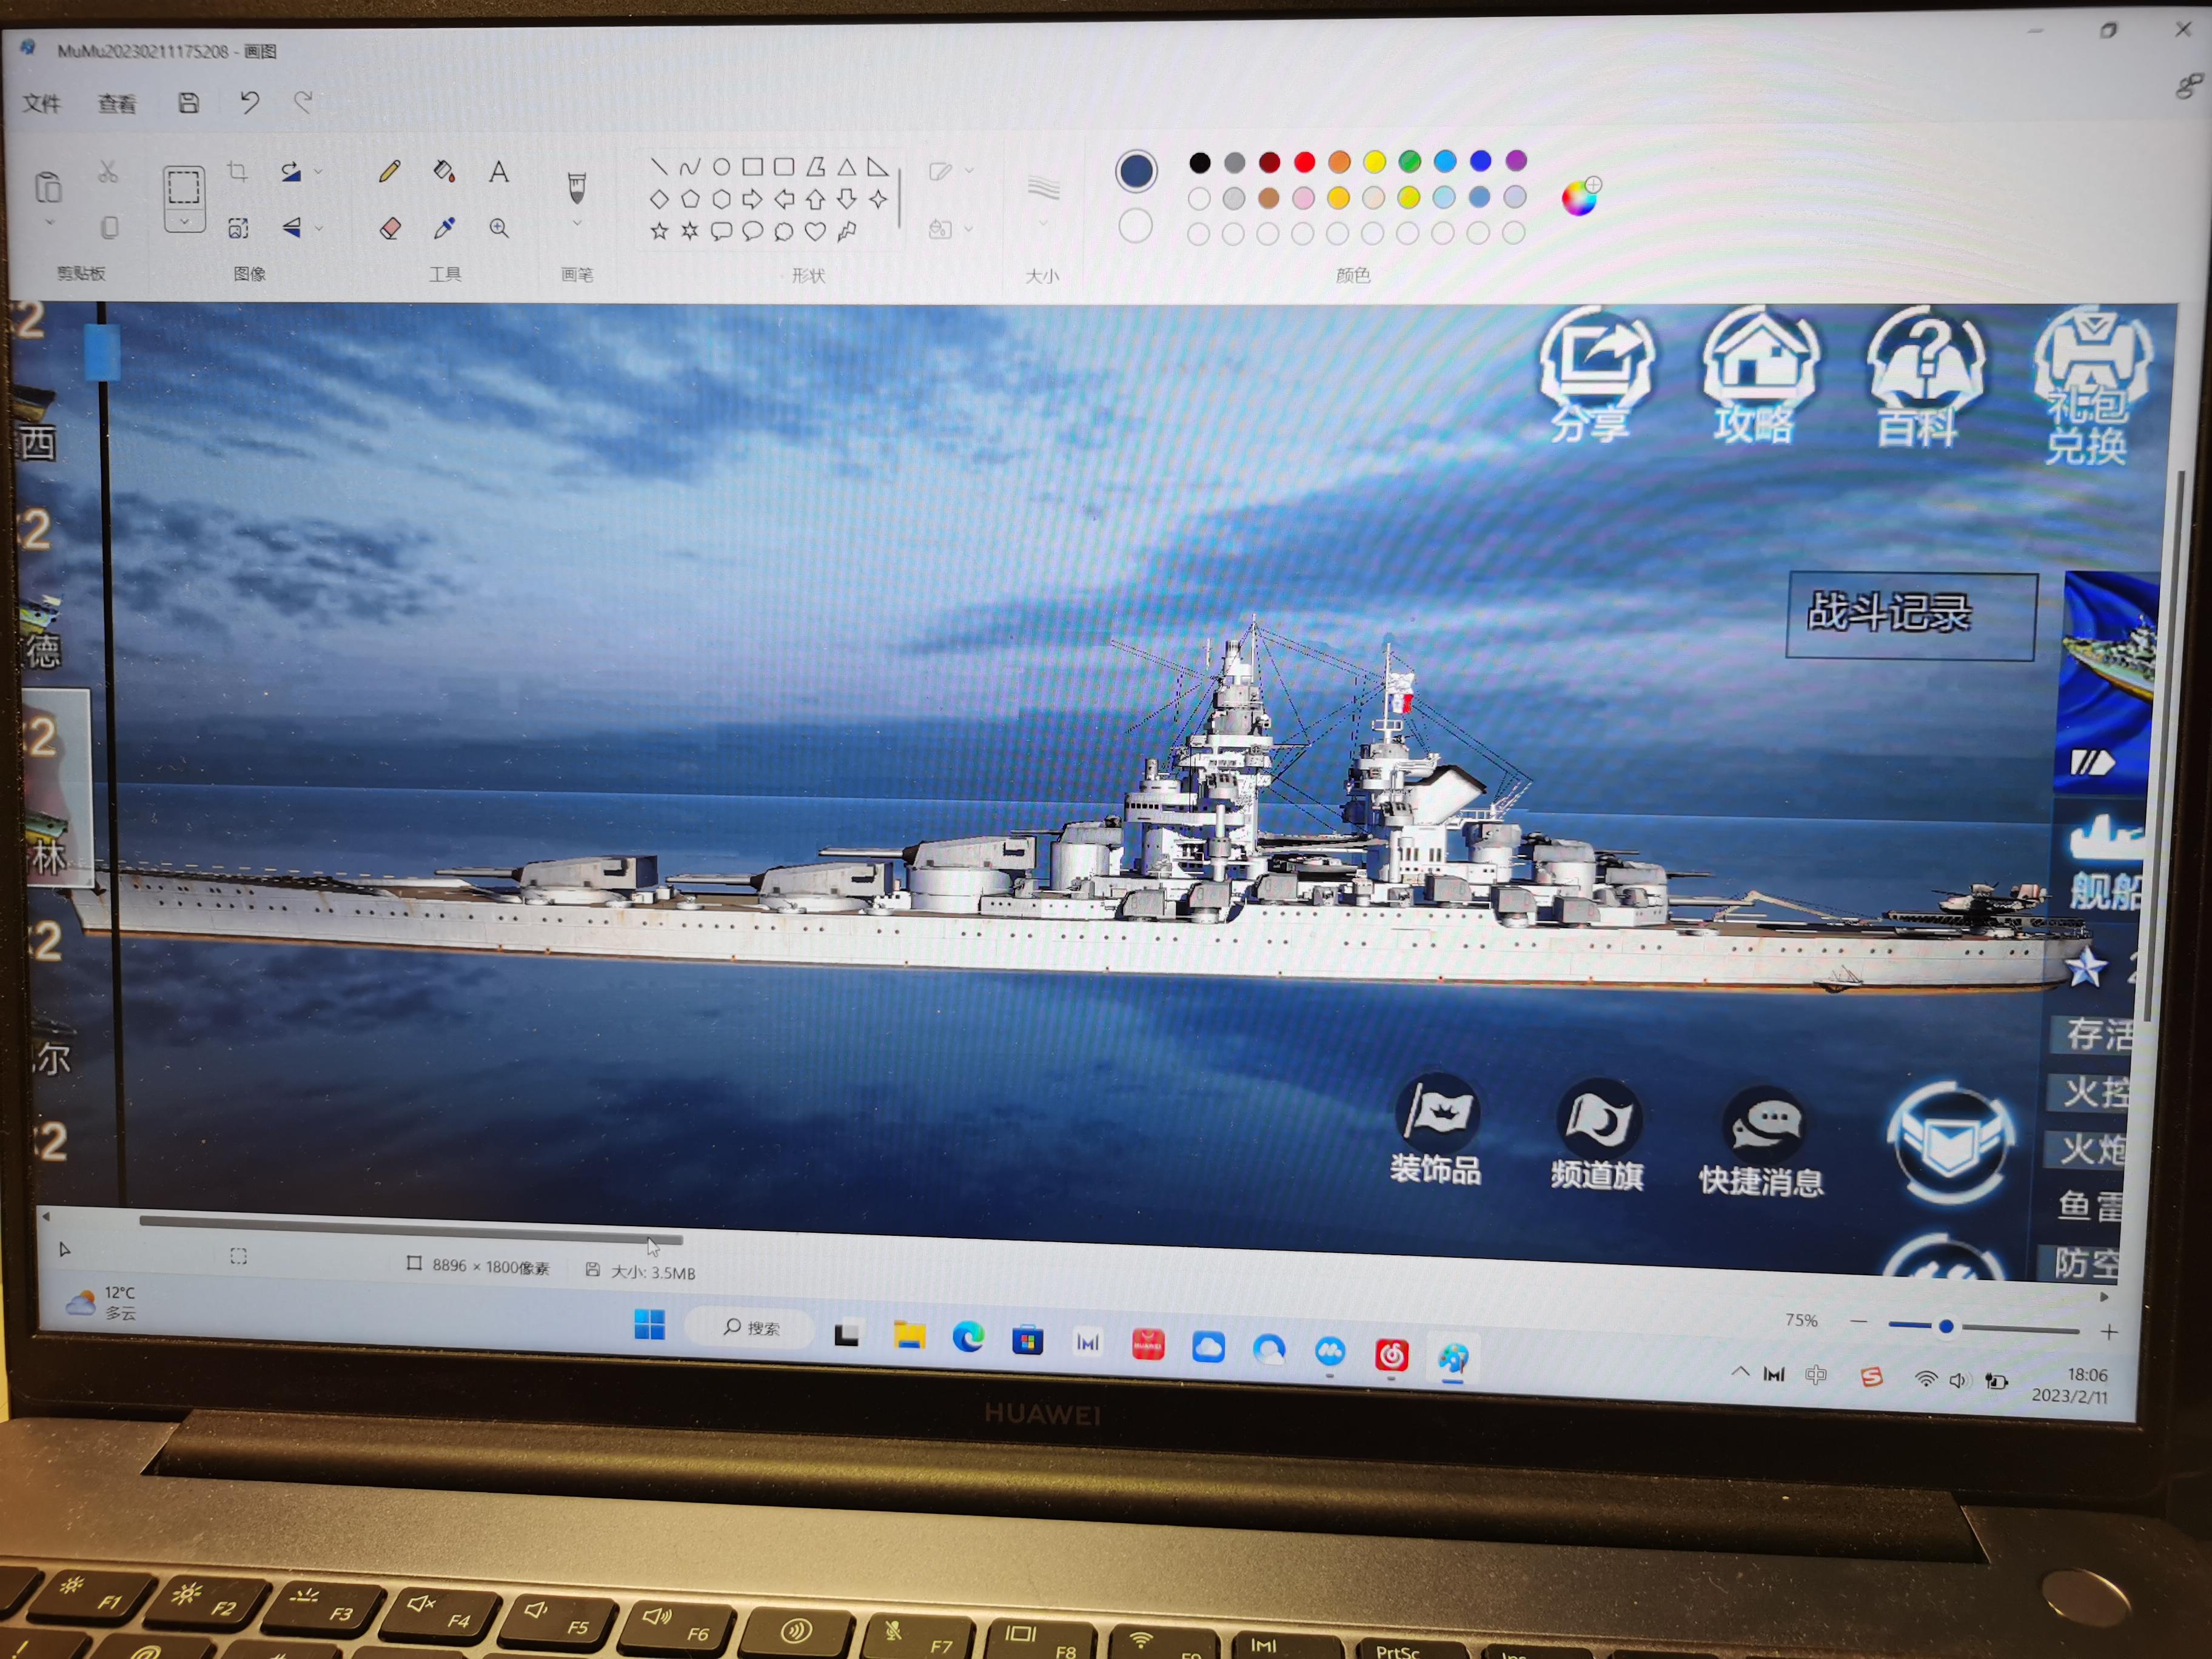Click the Save icon in title bar
The width and height of the screenshot is (2212, 1659).
click(x=189, y=102)
